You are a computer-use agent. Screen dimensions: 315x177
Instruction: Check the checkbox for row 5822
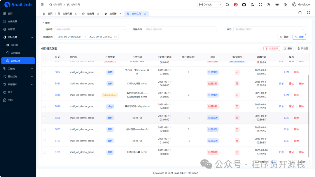[x=44, y=72]
